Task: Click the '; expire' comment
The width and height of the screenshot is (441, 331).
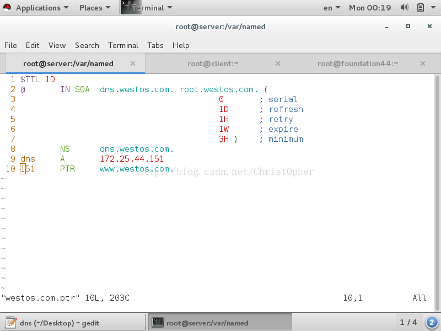Action: tap(279, 129)
